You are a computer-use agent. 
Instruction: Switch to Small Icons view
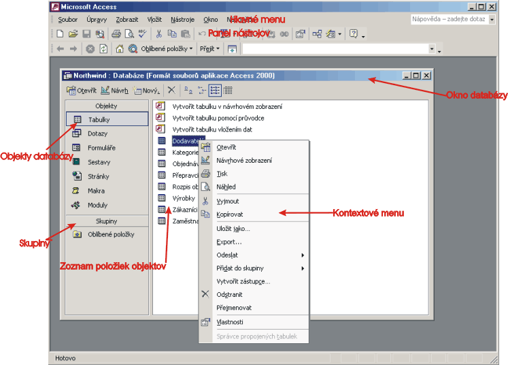201,90
